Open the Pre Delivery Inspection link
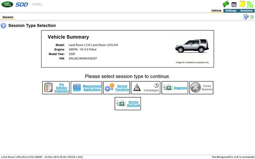This screenshot has width=255, height=159. (62, 88)
